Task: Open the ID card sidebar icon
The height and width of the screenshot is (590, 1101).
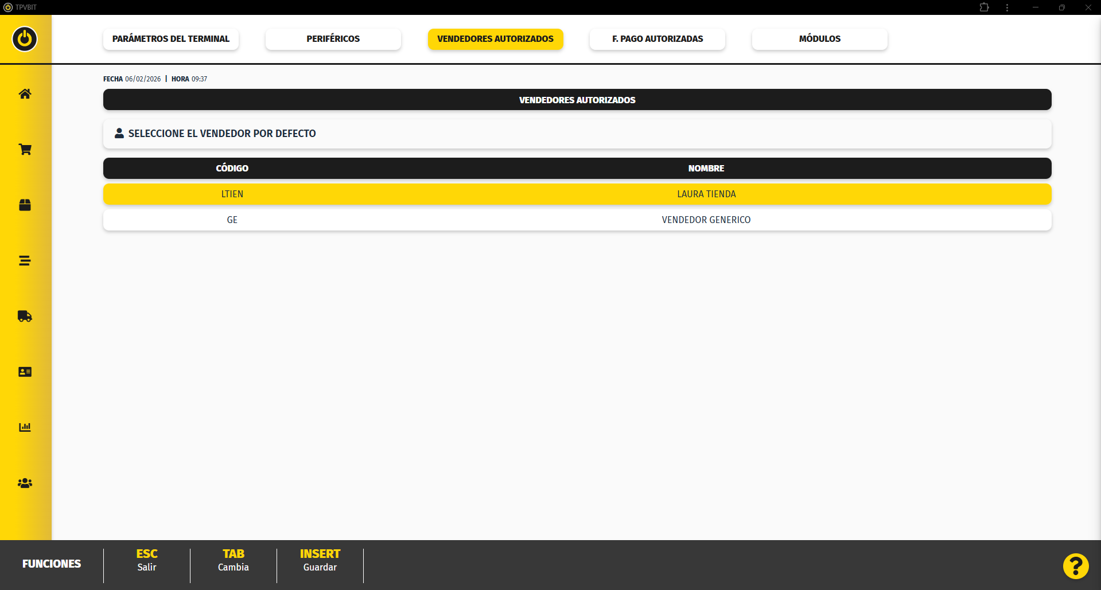Action: (25, 372)
